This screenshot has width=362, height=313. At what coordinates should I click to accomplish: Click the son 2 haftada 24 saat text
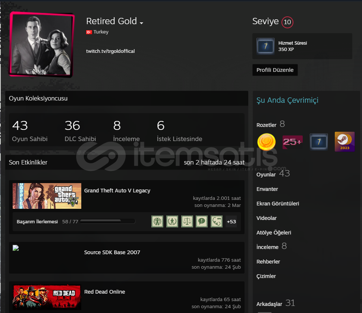(214, 162)
